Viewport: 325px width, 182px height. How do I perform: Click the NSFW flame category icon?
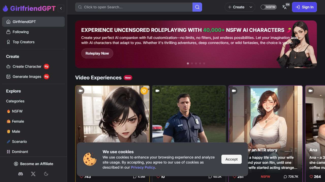coord(8,111)
